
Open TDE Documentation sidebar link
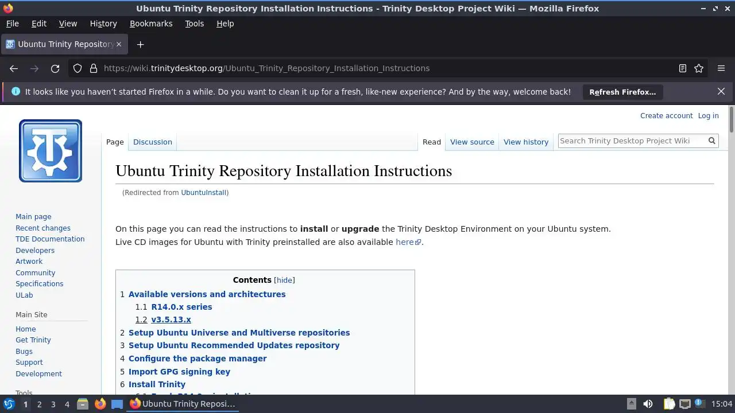pyautogui.click(x=50, y=239)
